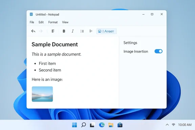Viewport: 195px width, 130px height.
Task: Turn off the Image Insertion toggle
Action: pyautogui.click(x=158, y=51)
